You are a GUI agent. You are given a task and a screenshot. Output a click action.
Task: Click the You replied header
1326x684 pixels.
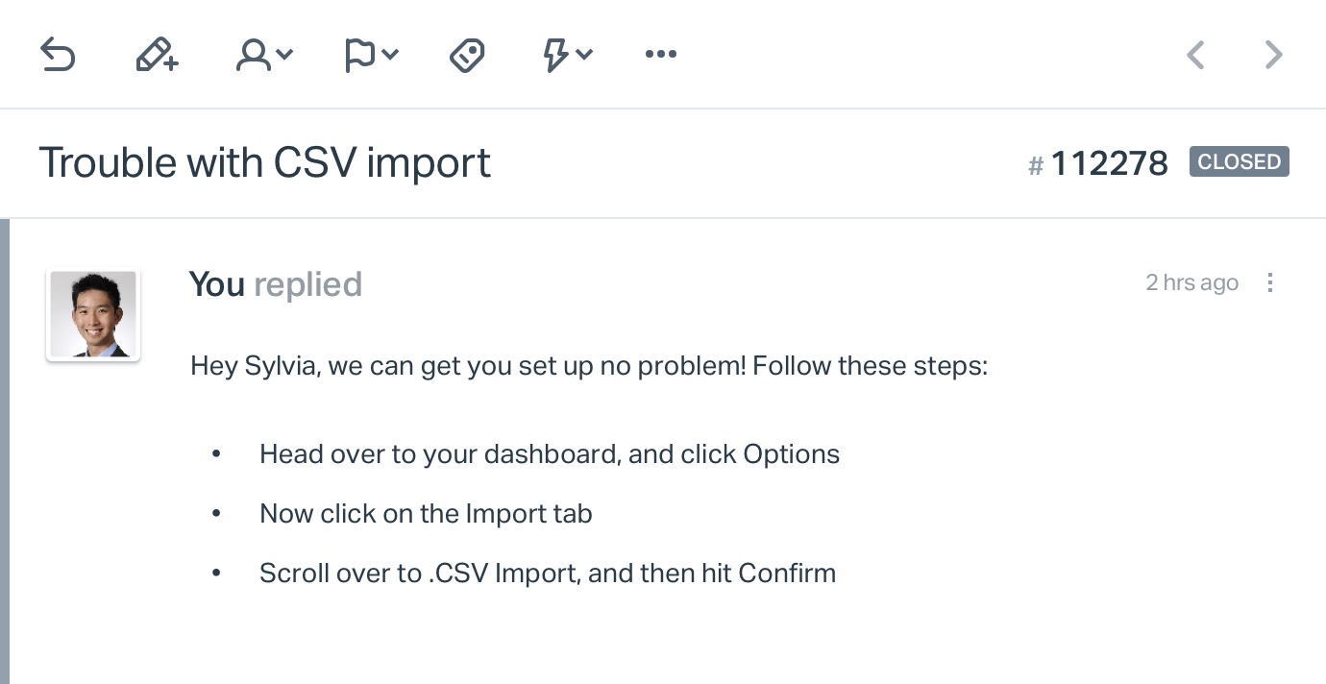[x=276, y=284]
